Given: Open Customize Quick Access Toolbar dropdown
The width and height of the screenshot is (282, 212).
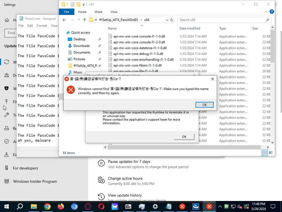Looking at the screenshot, I should pos(83,4).
